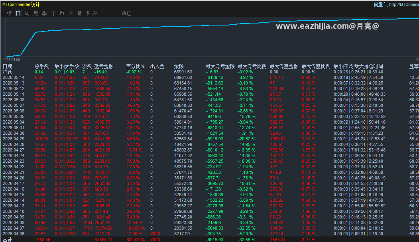Click the 合计 totals row label
Viewport: 419px width, 242px height.
(8, 240)
